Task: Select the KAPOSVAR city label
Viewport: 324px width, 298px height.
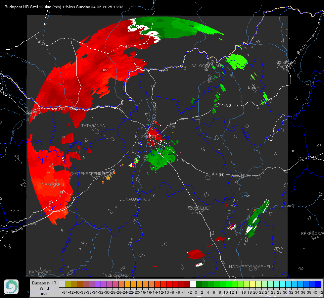Action: click(x=40, y=272)
